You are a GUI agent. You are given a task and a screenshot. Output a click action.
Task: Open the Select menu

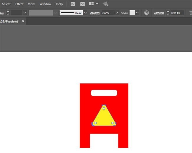pos(6,4)
